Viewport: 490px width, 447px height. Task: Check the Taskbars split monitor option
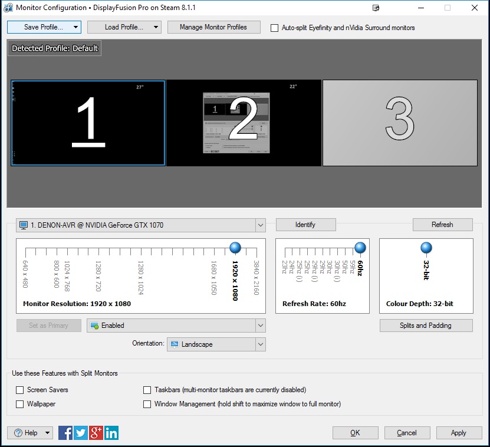[x=147, y=390]
